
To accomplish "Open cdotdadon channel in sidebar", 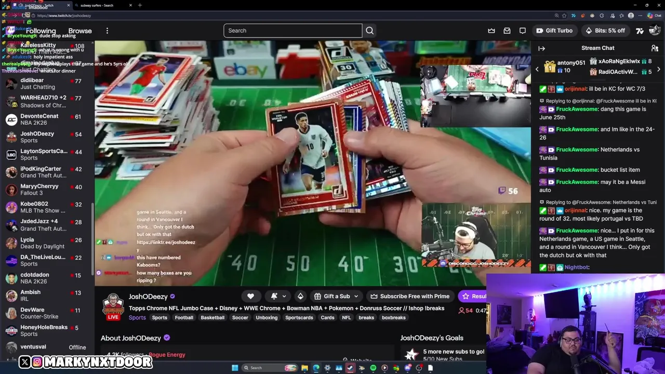I will click(x=47, y=278).
